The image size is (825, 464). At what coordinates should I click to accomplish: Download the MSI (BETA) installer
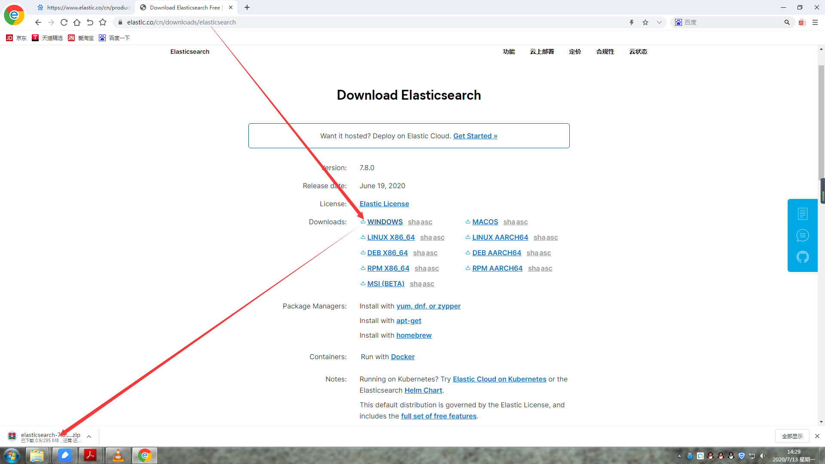point(386,284)
